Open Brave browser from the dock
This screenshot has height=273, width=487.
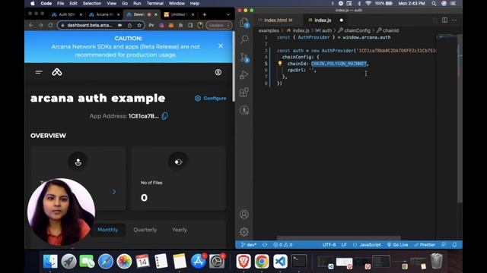[x=243, y=261]
